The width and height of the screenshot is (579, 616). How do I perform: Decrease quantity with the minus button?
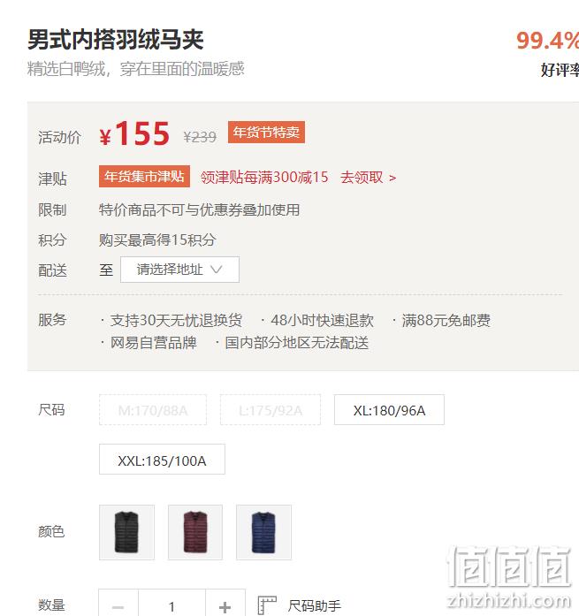[x=118, y=605]
